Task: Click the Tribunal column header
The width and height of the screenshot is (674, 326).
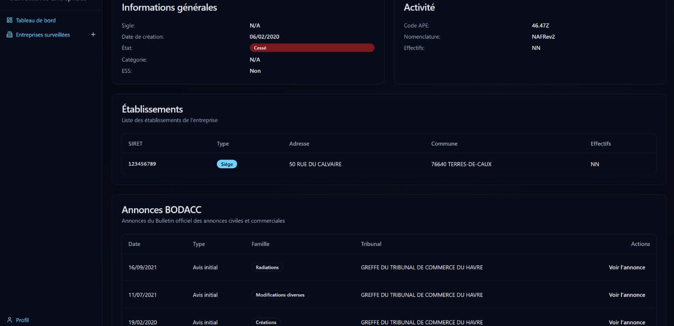Action: tap(371, 244)
